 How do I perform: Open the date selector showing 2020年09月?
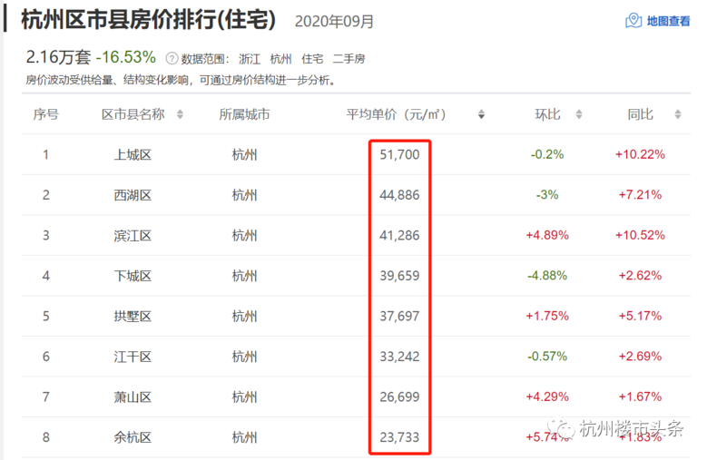(x=334, y=21)
